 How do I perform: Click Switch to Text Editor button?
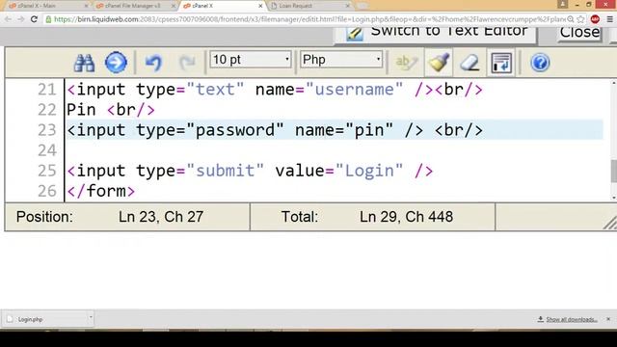[435, 34]
